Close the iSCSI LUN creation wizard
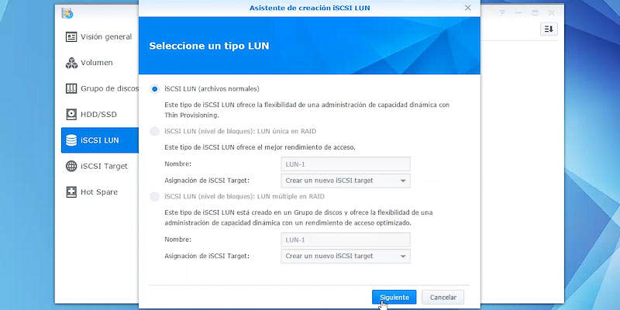Image resolution: width=620 pixels, height=310 pixels. [x=468, y=8]
